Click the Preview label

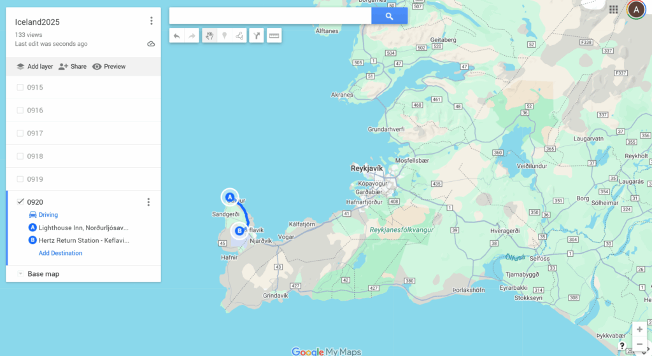pyautogui.click(x=115, y=66)
